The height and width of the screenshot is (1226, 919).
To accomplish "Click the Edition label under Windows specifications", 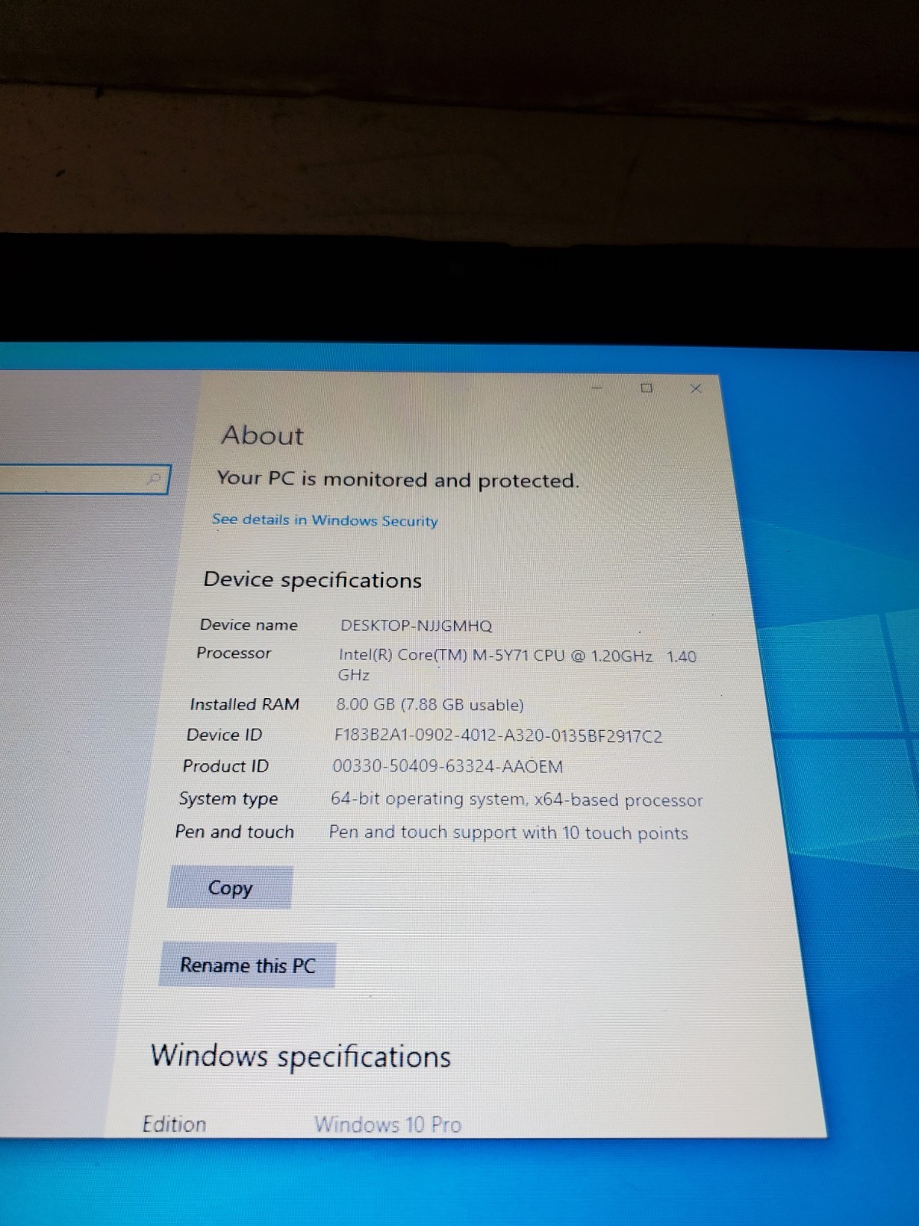I will click(x=174, y=1124).
